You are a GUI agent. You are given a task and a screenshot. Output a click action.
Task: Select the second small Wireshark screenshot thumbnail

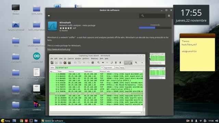157,73
